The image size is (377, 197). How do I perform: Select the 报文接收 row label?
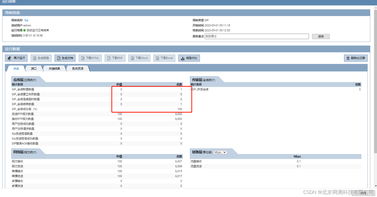tap(17, 161)
